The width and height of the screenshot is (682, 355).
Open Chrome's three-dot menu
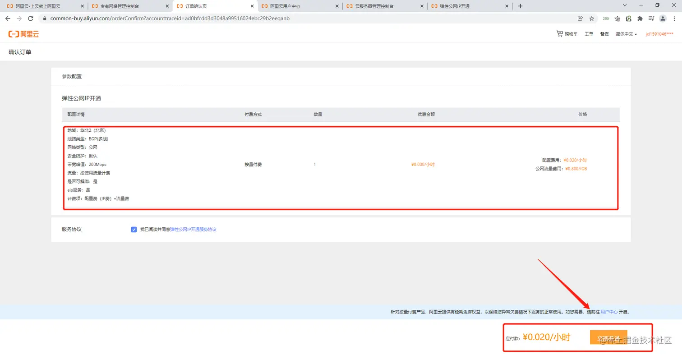674,18
